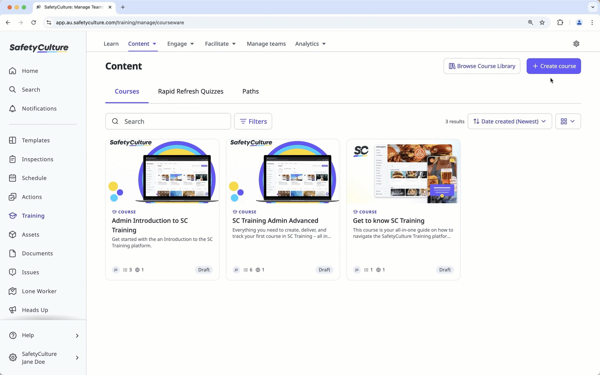The height and width of the screenshot is (375, 600).
Task: Click Draft badge on Get to know SC Training
Action: pyautogui.click(x=445, y=270)
